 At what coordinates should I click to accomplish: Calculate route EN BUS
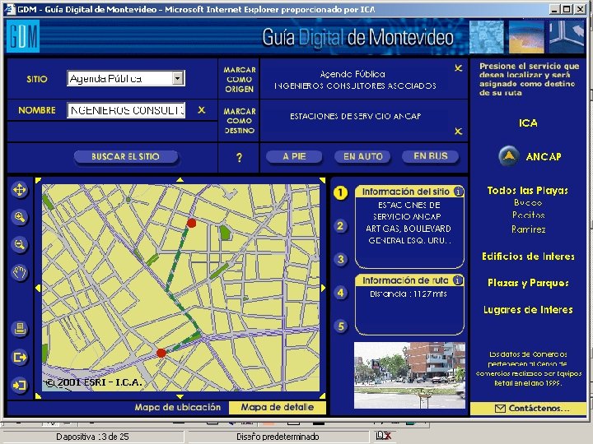(x=431, y=156)
